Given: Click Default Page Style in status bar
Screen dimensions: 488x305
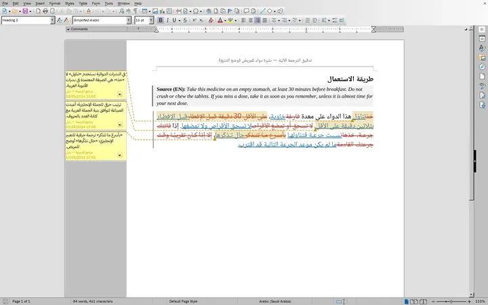Looking at the screenshot, I should tap(183, 301).
